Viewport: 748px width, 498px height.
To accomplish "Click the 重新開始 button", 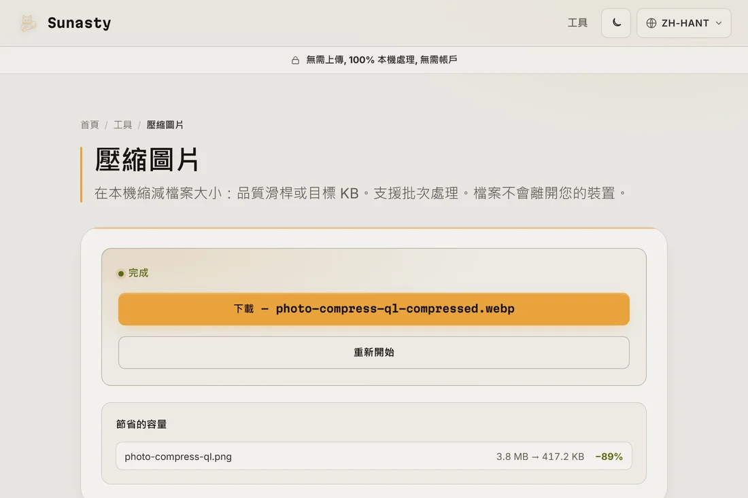I will 373,352.
